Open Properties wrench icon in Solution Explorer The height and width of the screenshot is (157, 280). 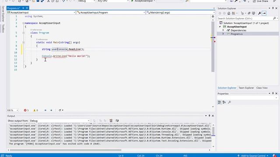click(259, 14)
